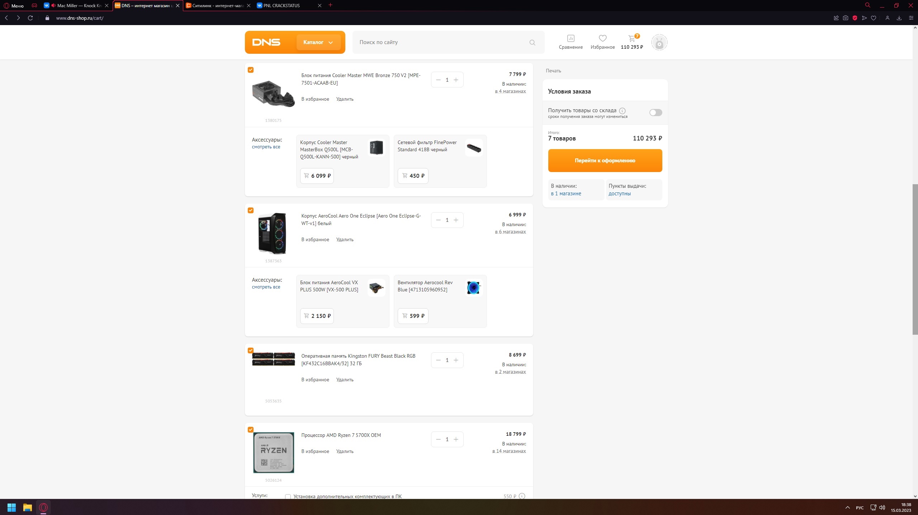Image resolution: width=918 pixels, height=515 pixels.
Task: Click the Поиск по сайту search field
Action: 441,42
